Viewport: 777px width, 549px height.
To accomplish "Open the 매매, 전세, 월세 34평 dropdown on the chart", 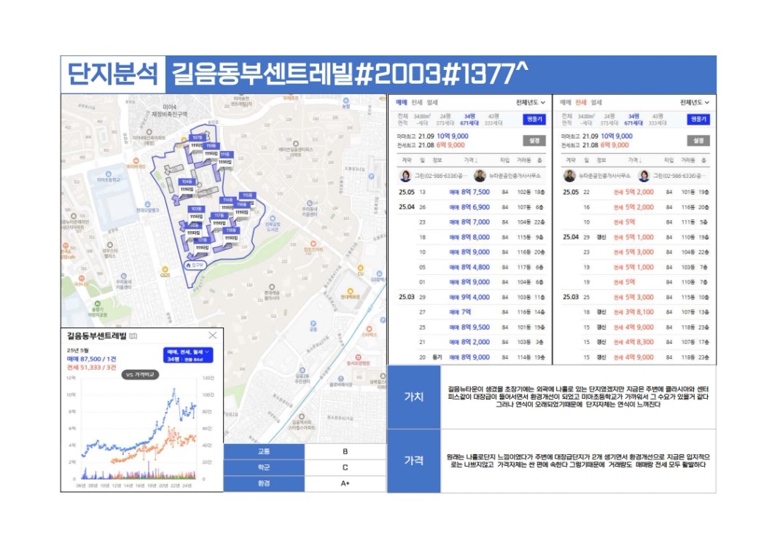I will pos(189,355).
